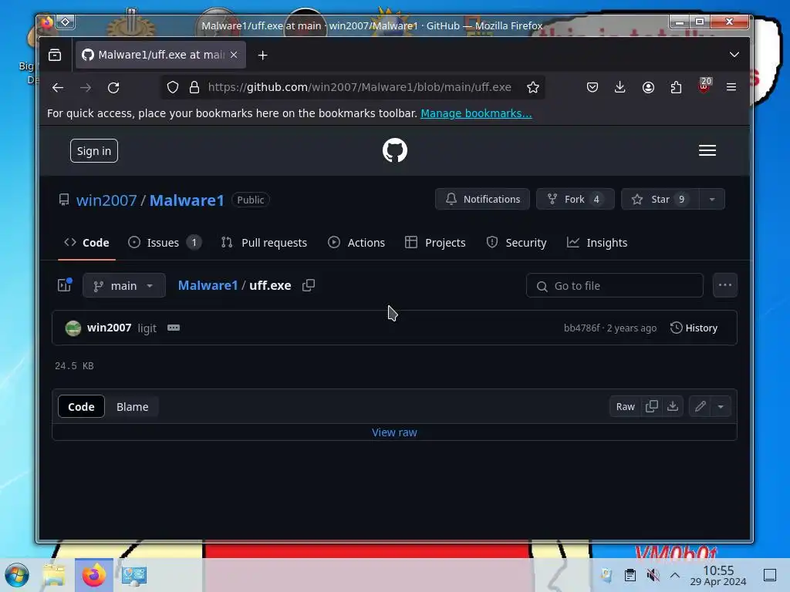Click the padlock site info icon

(x=194, y=88)
